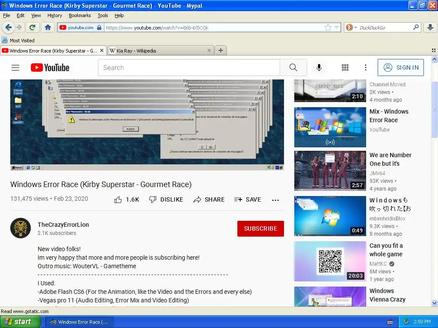Open the Edit menu

point(21,15)
